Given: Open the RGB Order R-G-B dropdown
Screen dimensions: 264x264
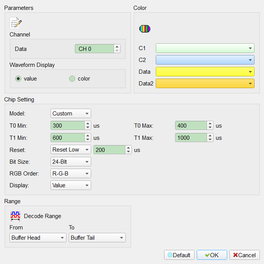Looking at the screenshot, I should pyautogui.click(x=71, y=174).
